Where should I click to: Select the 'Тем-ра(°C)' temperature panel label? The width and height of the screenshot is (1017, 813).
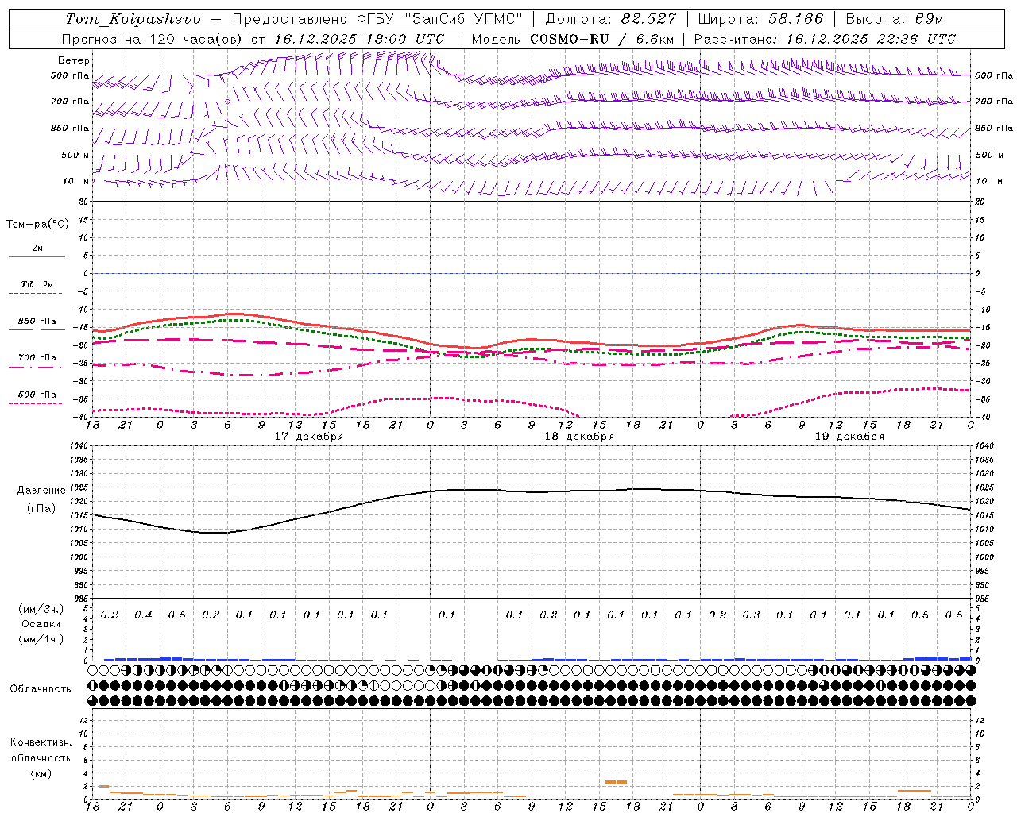click(x=37, y=224)
